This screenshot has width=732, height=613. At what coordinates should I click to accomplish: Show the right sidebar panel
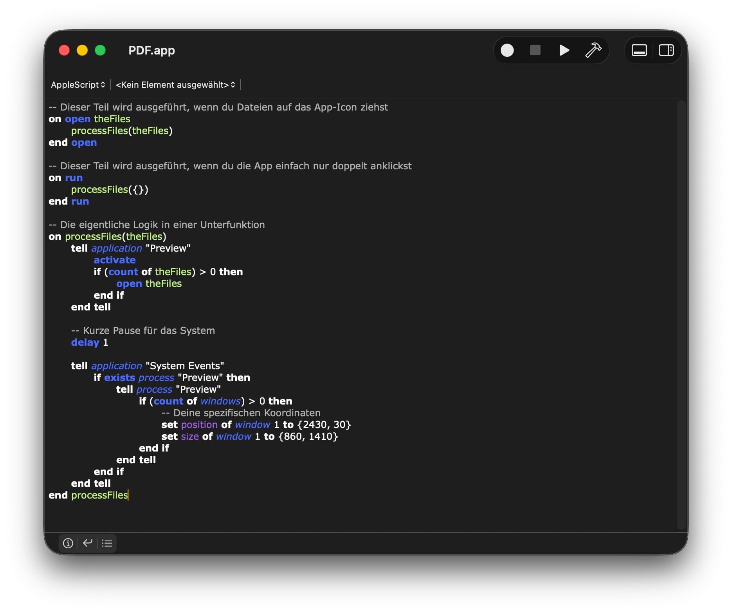coord(666,50)
